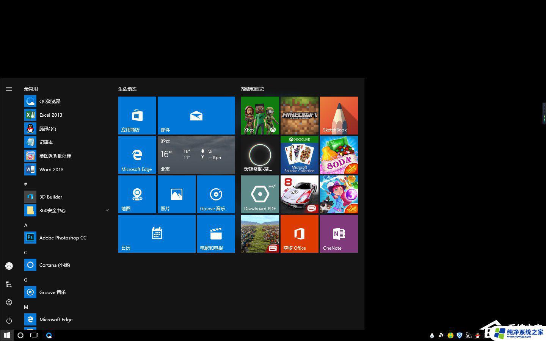Open the user account avatar button
546x341 pixels.
[x=9, y=266]
